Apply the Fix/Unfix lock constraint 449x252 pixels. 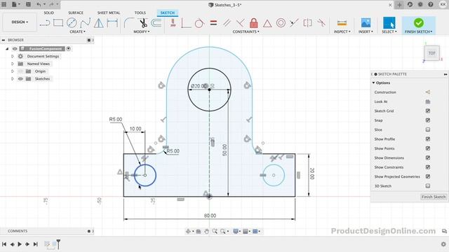pyautogui.click(x=254, y=23)
